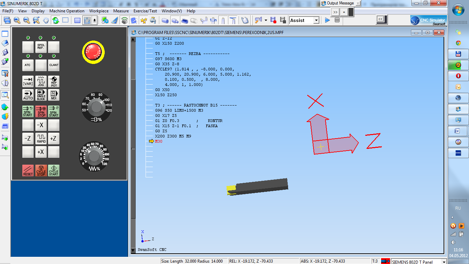Open the view plane dropdown arrow

tap(94, 20)
